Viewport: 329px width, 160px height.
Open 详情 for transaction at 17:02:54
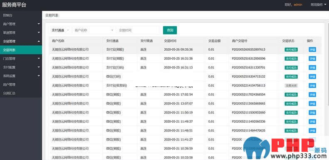point(312,95)
